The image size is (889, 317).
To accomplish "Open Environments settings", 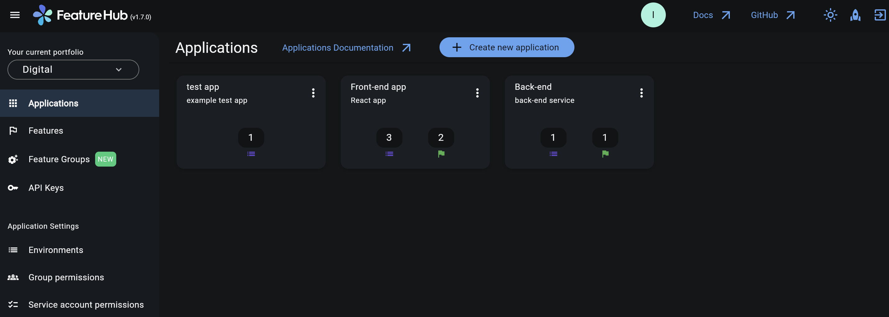I will (56, 250).
